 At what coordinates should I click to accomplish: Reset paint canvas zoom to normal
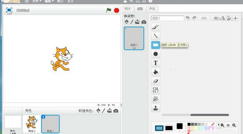pyautogui.click(x=228, y=125)
